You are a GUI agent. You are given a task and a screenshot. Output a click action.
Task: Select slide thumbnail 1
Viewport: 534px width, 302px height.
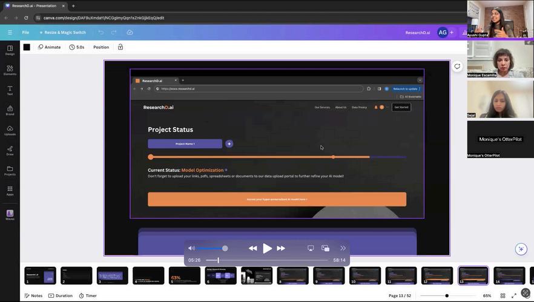click(x=40, y=275)
